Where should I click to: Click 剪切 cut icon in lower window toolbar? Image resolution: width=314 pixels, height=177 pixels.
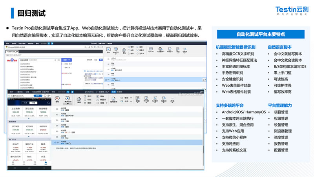[x=85, y=96]
